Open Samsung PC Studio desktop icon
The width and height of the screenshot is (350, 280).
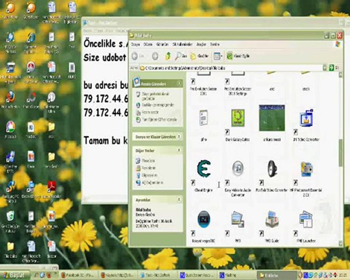[10, 187]
